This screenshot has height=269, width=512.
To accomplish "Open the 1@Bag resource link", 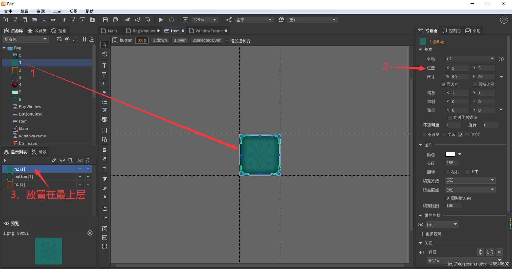I will coord(437,42).
